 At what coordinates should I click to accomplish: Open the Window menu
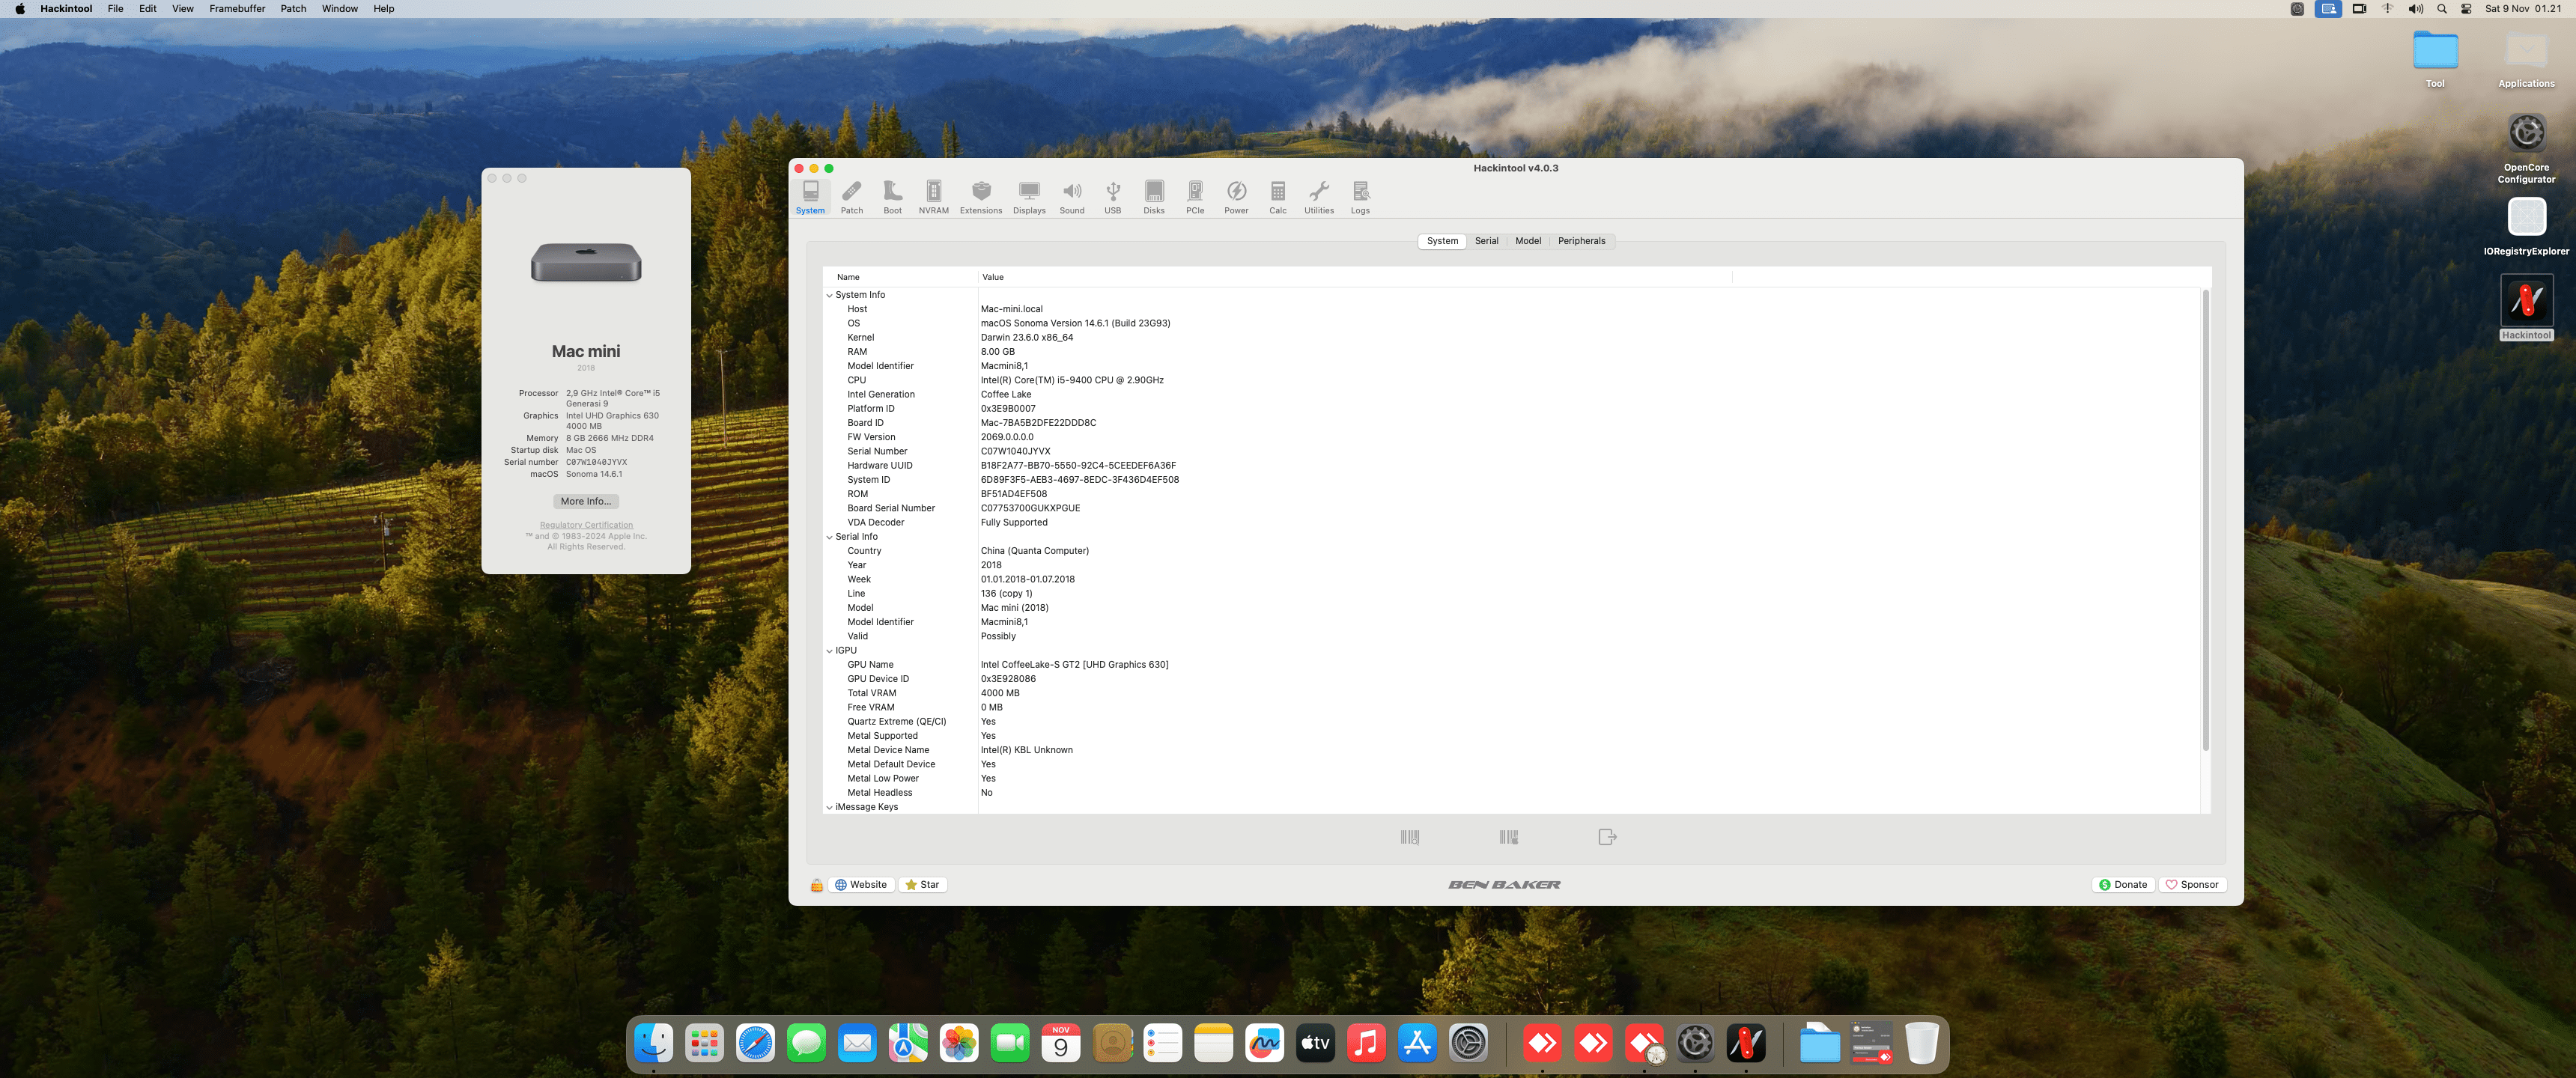point(339,9)
